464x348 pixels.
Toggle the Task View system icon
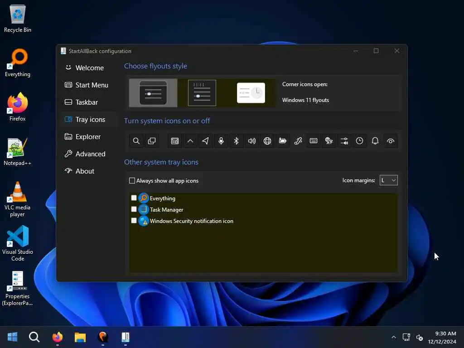click(x=151, y=141)
